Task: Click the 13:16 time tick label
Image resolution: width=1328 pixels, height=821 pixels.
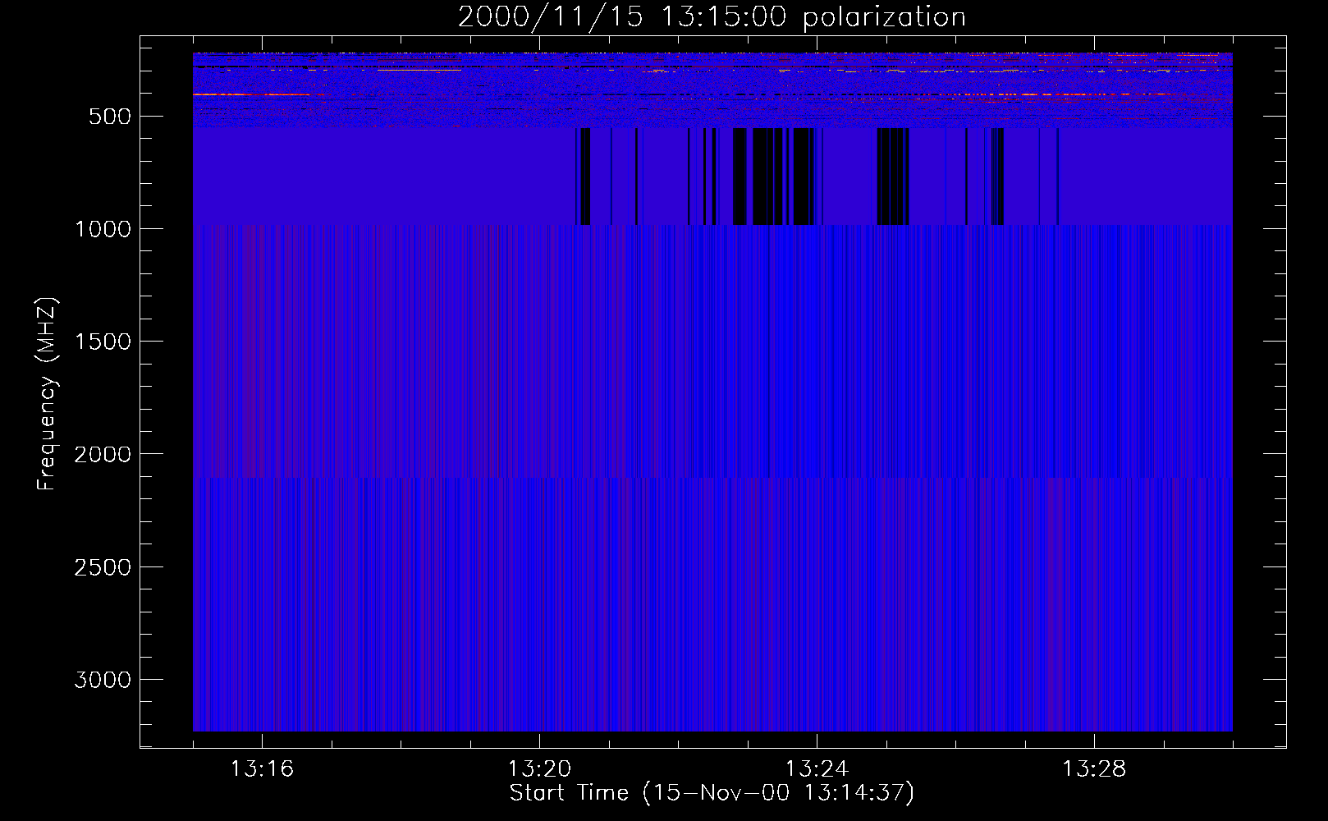Action: click(x=262, y=769)
